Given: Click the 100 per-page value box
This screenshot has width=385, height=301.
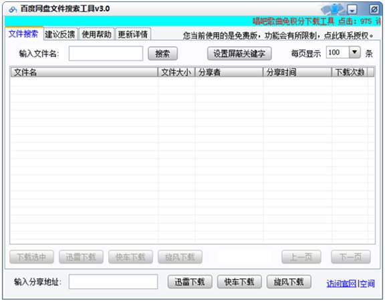Looking at the screenshot, I should point(338,52).
